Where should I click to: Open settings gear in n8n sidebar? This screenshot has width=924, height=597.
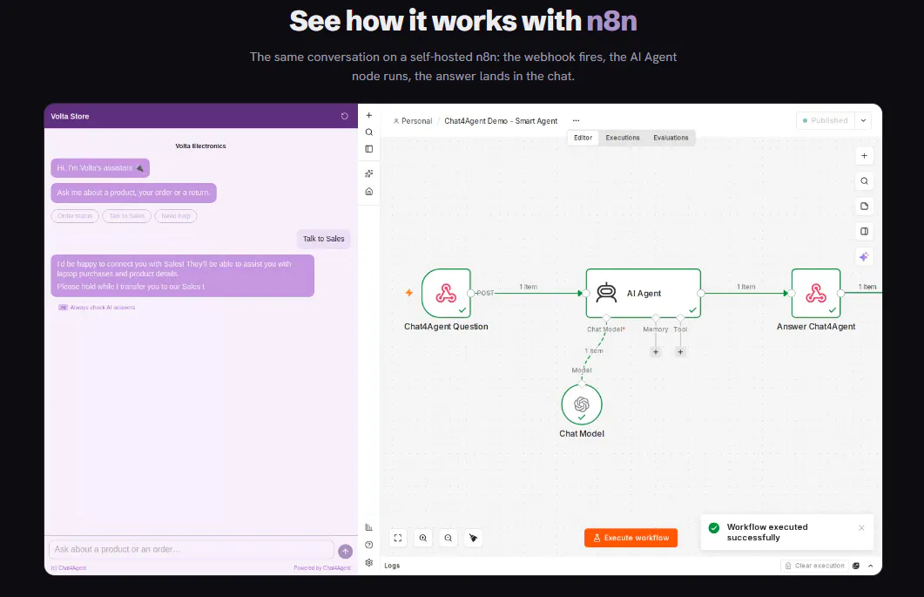369,562
